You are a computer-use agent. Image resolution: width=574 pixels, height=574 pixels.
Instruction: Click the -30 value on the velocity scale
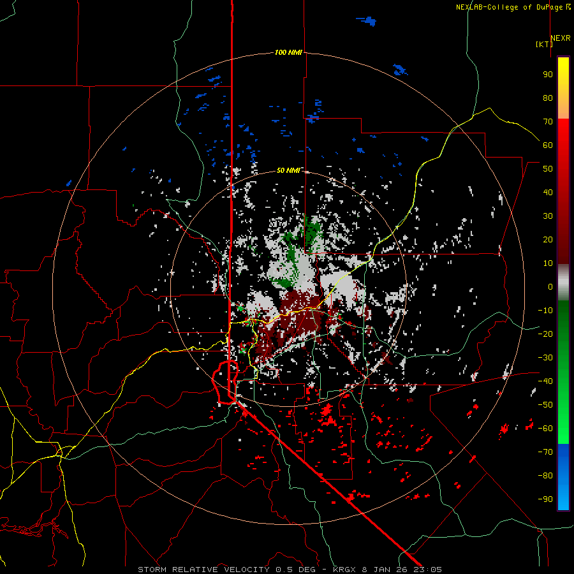pyautogui.click(x=545, y=358)
